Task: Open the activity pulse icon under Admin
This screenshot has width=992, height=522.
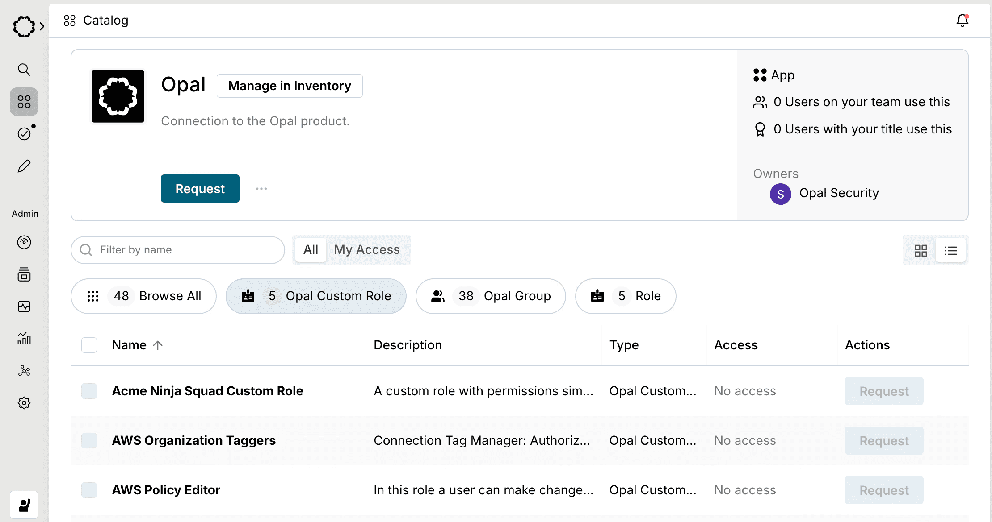Action: [x=24, y=307]
